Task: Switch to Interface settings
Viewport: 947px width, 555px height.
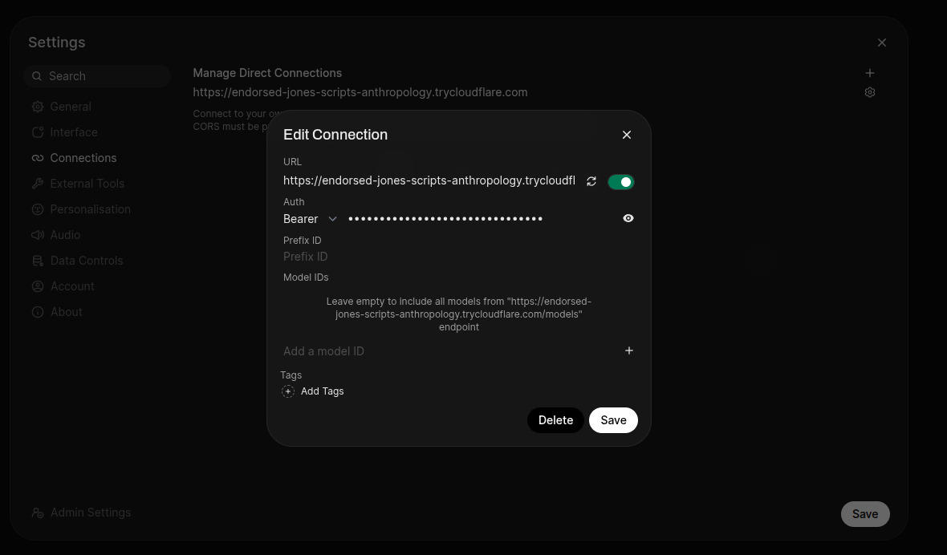Action: pos(37,132)
